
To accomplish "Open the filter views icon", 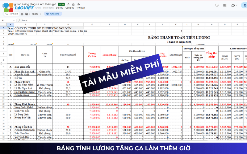I will tap(27, 14).
